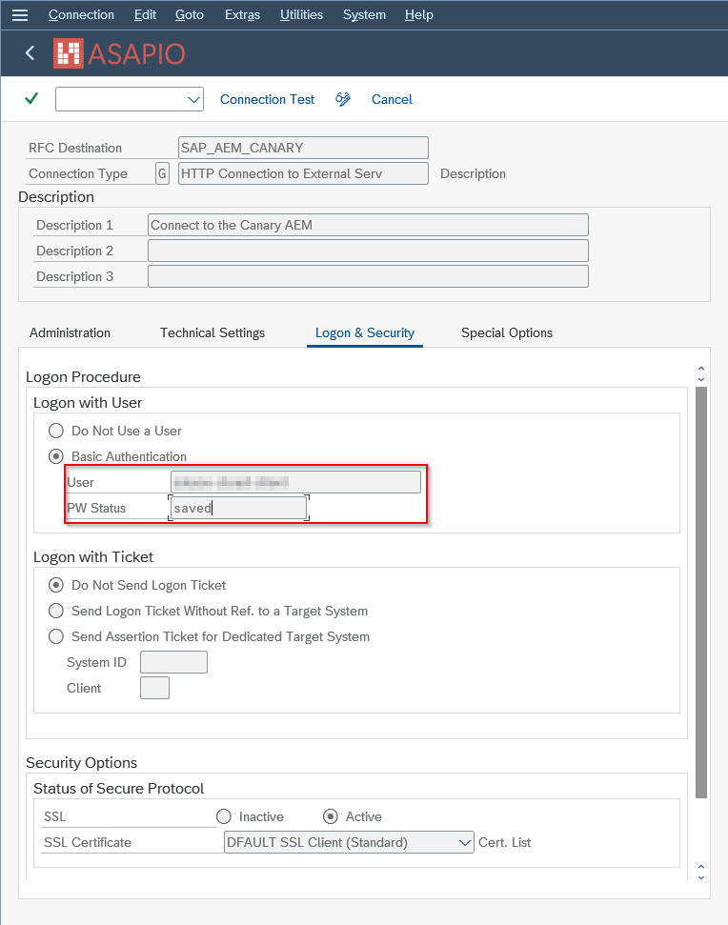The height and width of the screenshot is (925, 728).
Task: Select Send Assertion Ticket for Dedicated Target
Action: point(56,636)
